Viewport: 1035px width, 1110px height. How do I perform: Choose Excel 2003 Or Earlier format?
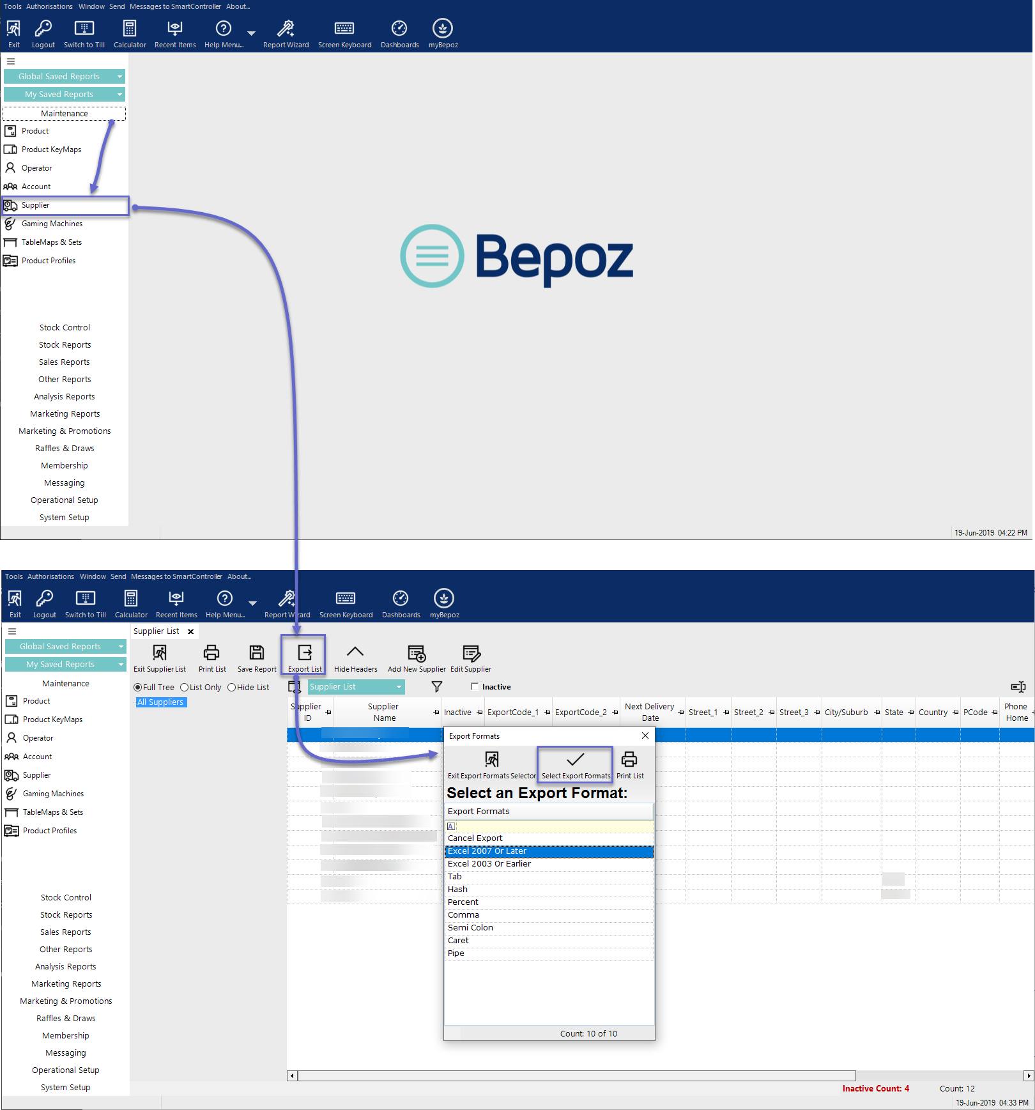coord(549,864)
